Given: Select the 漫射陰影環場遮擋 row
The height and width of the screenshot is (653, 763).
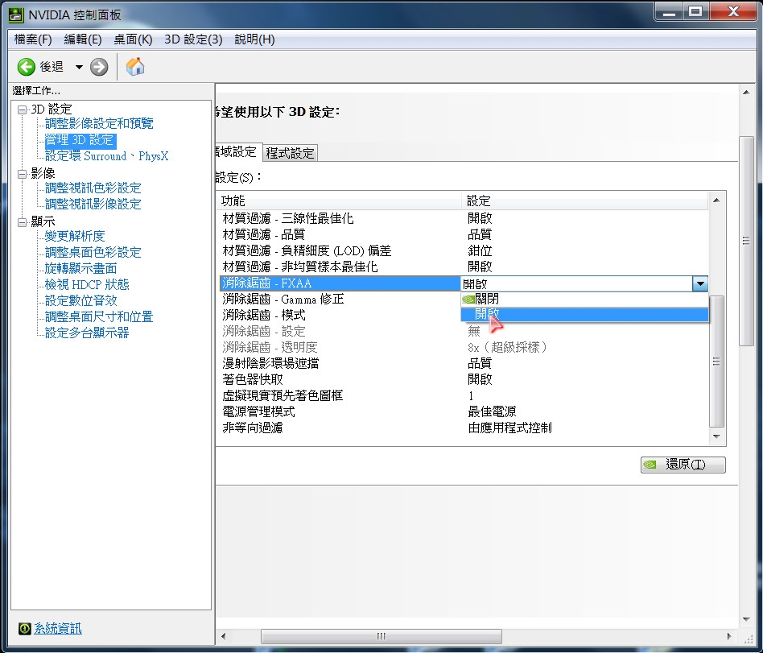Looking at the screenshot, I should (464, 363).
